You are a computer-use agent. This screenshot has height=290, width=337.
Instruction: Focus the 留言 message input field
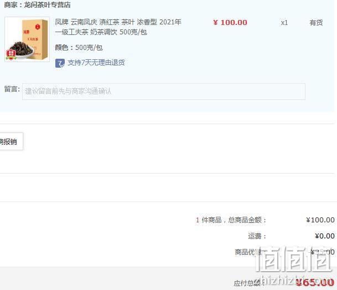tap(164, 91)
